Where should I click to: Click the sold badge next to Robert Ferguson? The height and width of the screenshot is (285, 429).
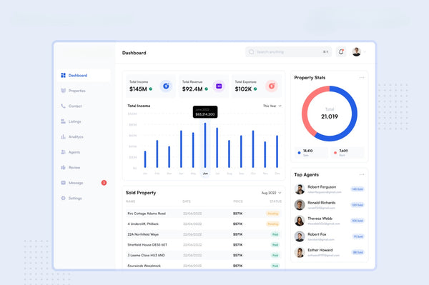(357, 189)
